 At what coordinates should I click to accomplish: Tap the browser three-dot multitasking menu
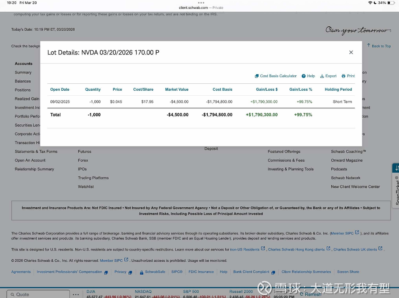[x=201, y=3]
